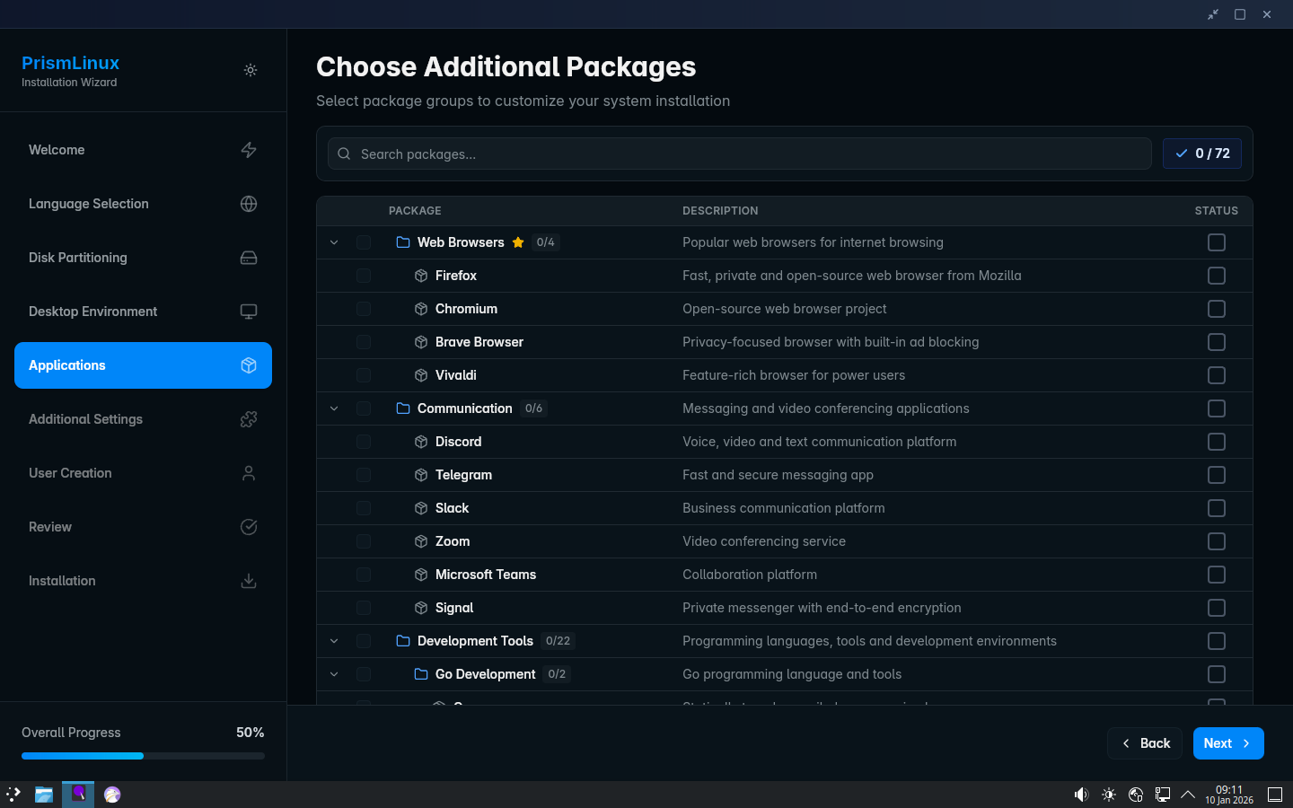The width and height of the screenshot is (1293, 808).
Task: Click the Installation download icon
Action: pyautogui.click(x=249, y=581)
